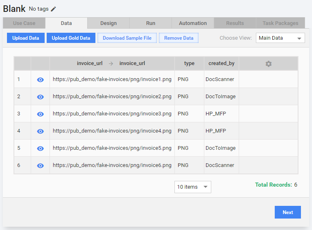
Task: Click DocScanner in row 1
Action: point(220,79)
